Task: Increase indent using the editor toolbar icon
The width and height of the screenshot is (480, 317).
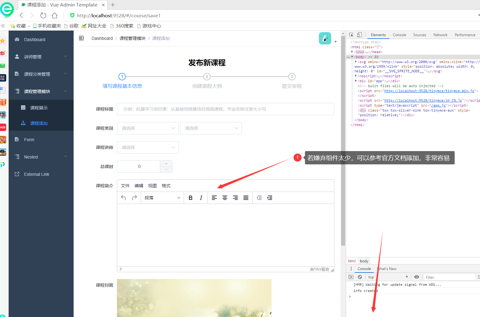Action: pos(270,197)
